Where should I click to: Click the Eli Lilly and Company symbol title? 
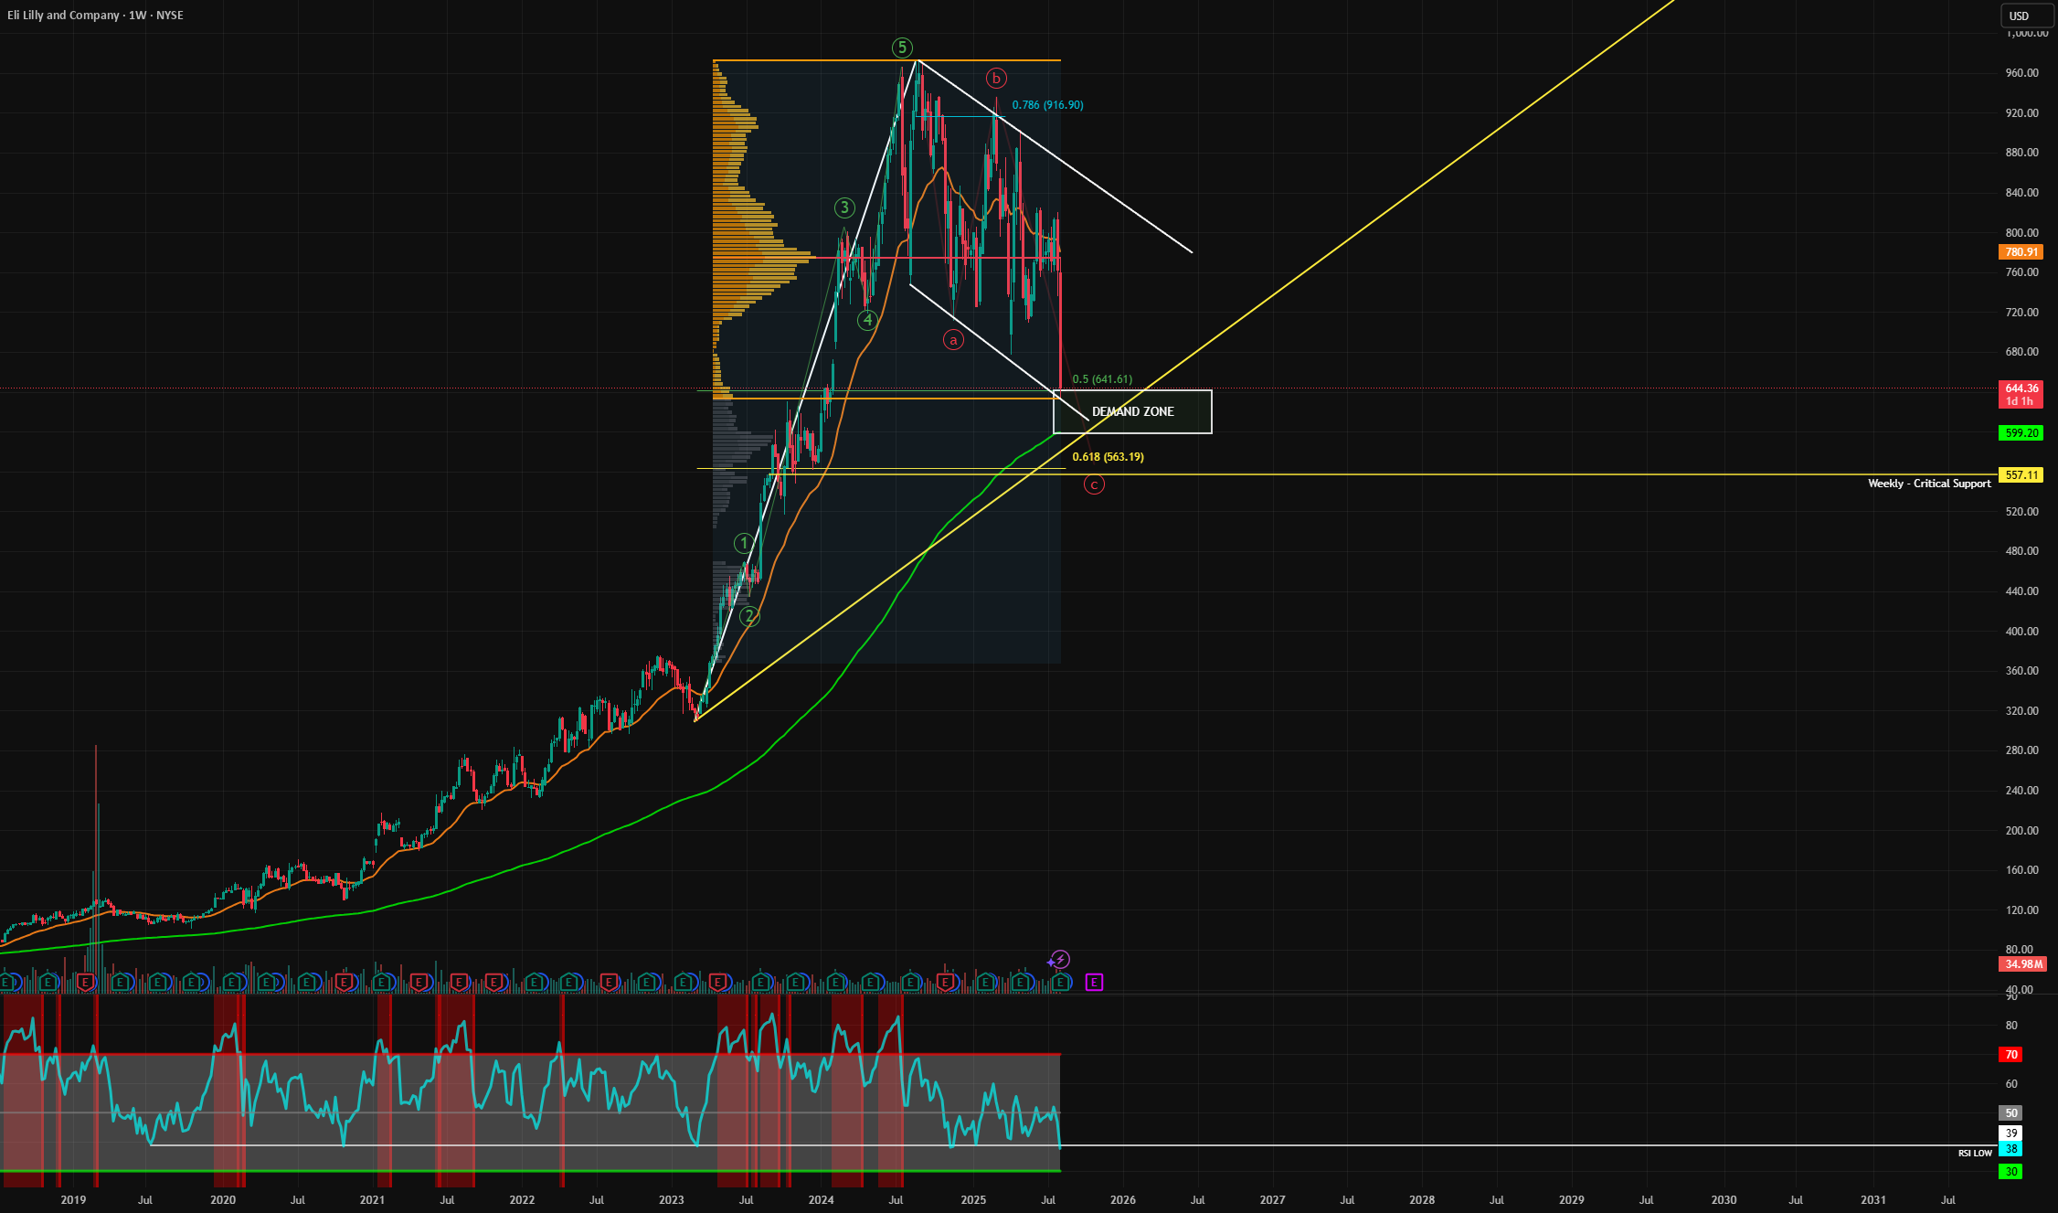point(63,16)
